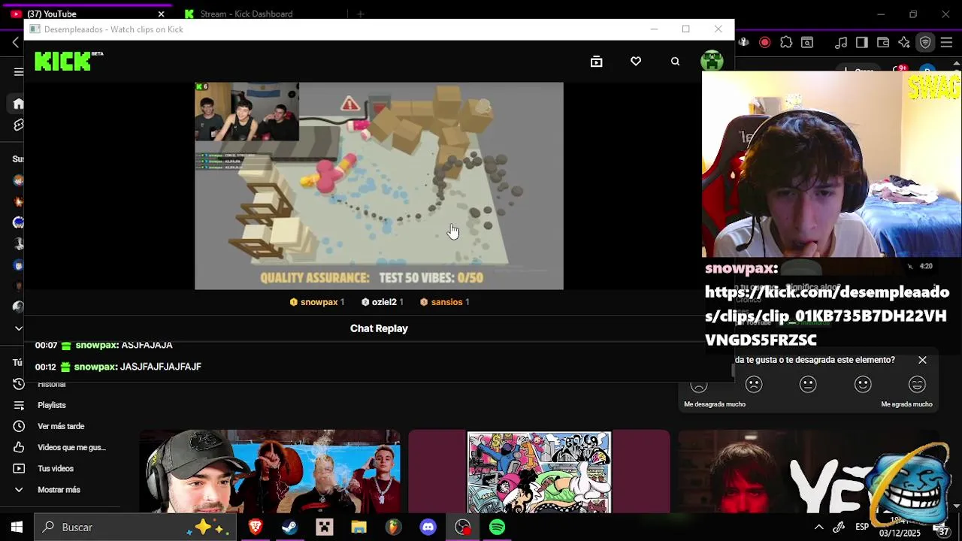Select the smiling face rating
The width and height of the screenshot is (962, 541).
point(863,385)
